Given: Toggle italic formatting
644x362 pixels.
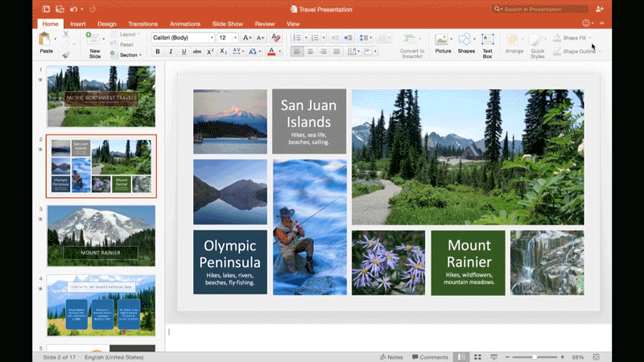Looking at the screenshot, I should pos(171,51).
